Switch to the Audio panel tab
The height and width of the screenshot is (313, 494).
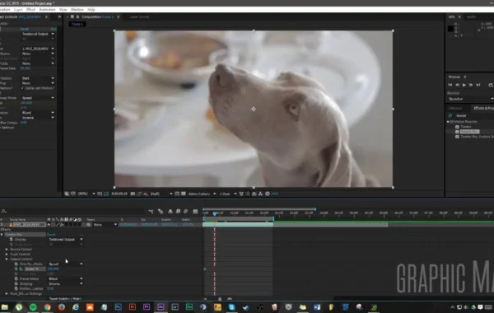pyautogui.click(x=471, y=16)
